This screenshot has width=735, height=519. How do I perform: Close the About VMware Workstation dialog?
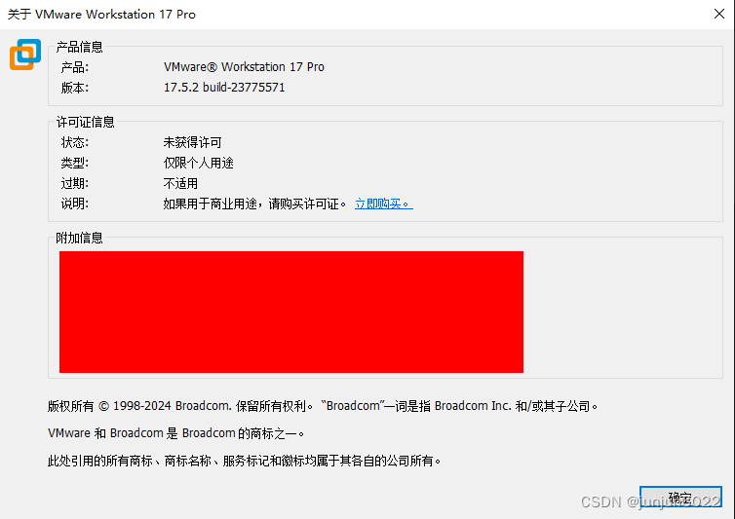click(x=719, y=14)
